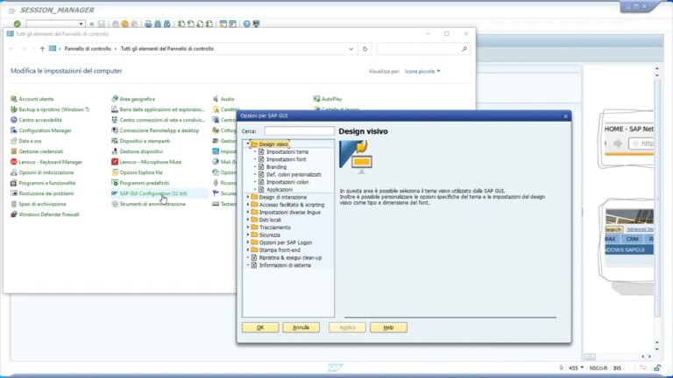The image size is (673, 378).
Task: Click the first binoculars Find icon
Action: [158, 24]
